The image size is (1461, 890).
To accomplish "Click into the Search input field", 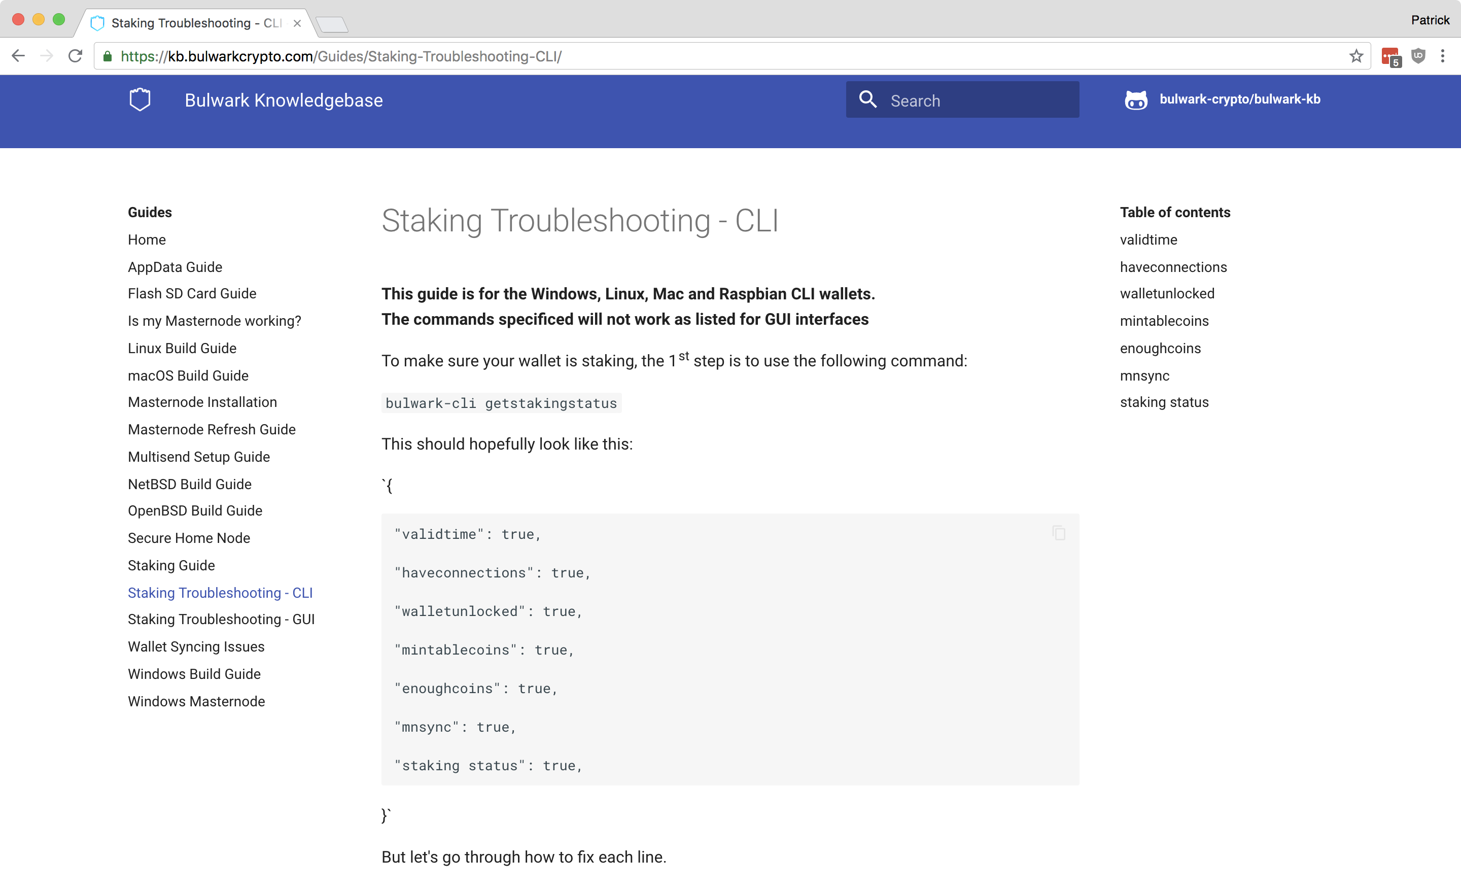I will 979,100.
